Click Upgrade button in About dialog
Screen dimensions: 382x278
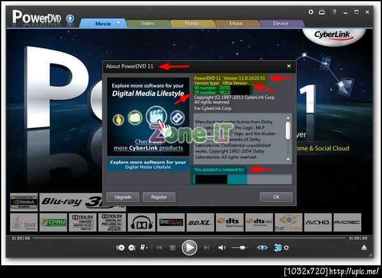[x=122, y=197]
